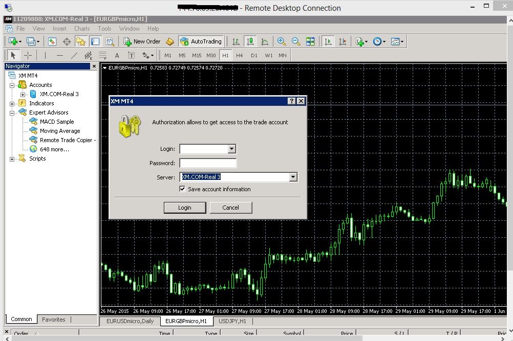Switch timeframe to MN
Screen dimensions: 513x341
(x=283, y=56)
